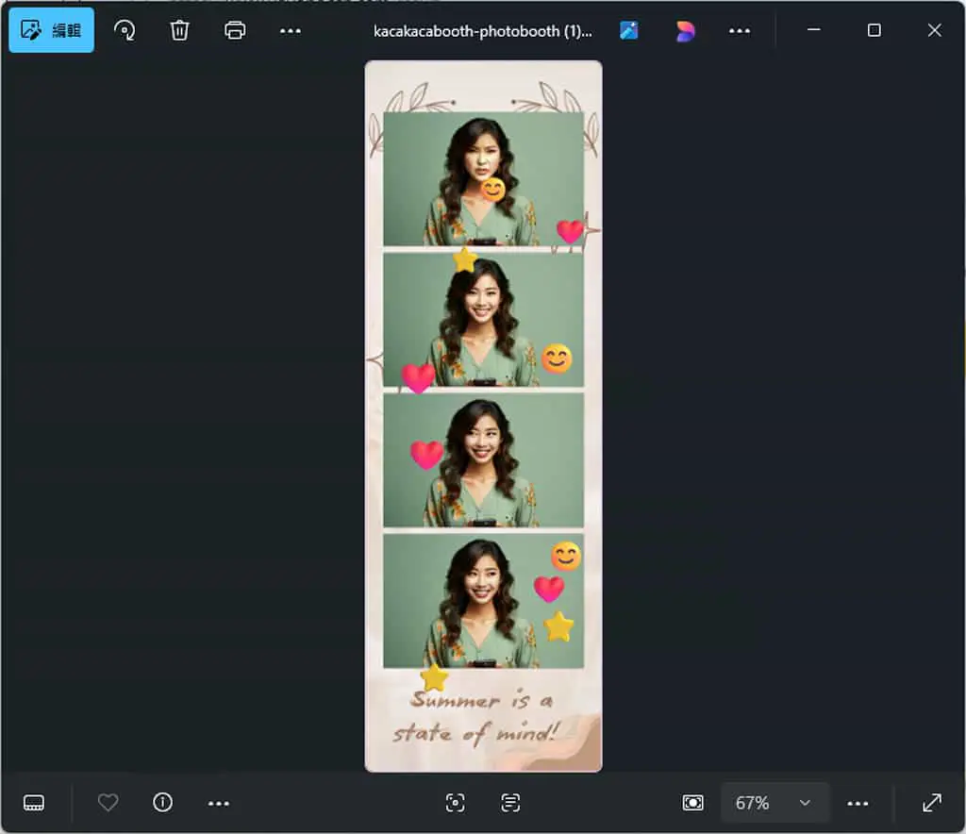Click the scan text icon
Viewport: 966px width, 834px height.
click(510, 803)
